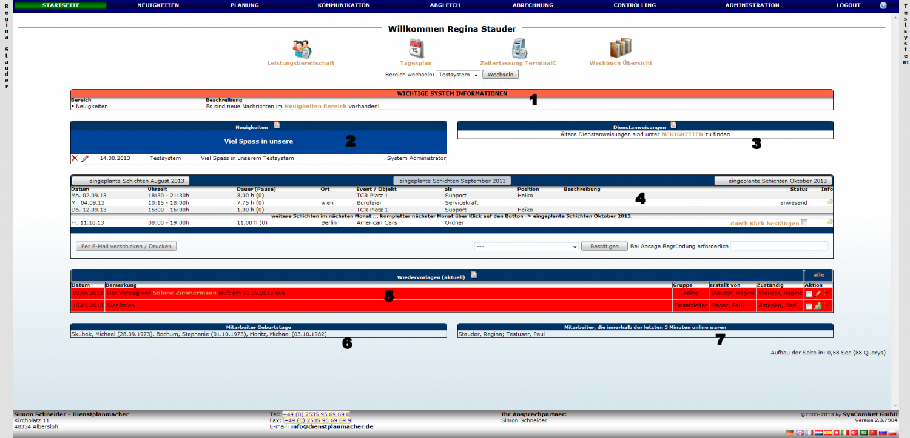Open the '---' dropdown beside Bestätigen
Image resolution: width=910 pixels, height=438 pixels.
(526, 247)
